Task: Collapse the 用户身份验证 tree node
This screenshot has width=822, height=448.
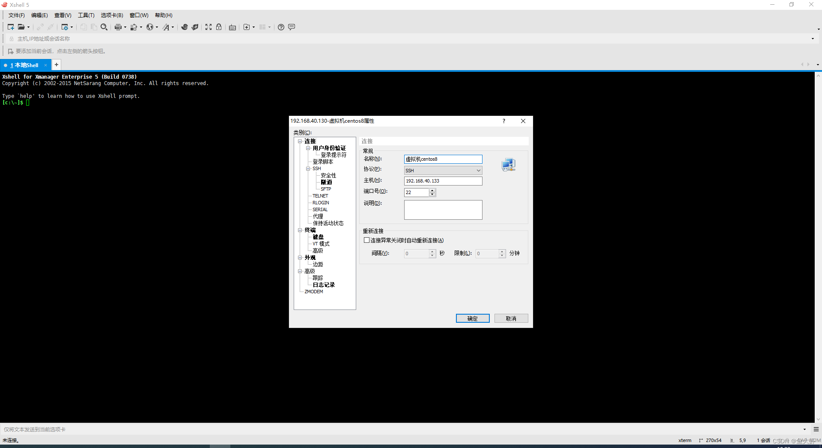Action: tap(308, 148)
